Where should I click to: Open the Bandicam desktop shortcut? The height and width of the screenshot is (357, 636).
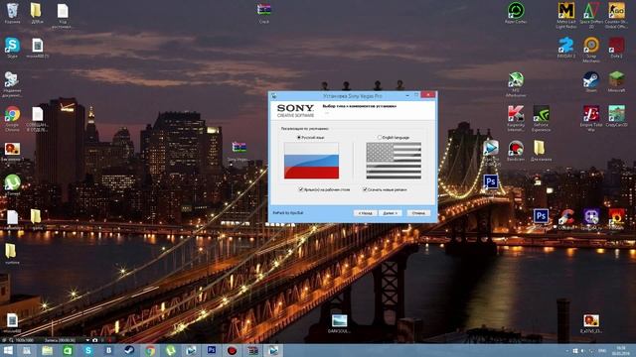point(516,151)
